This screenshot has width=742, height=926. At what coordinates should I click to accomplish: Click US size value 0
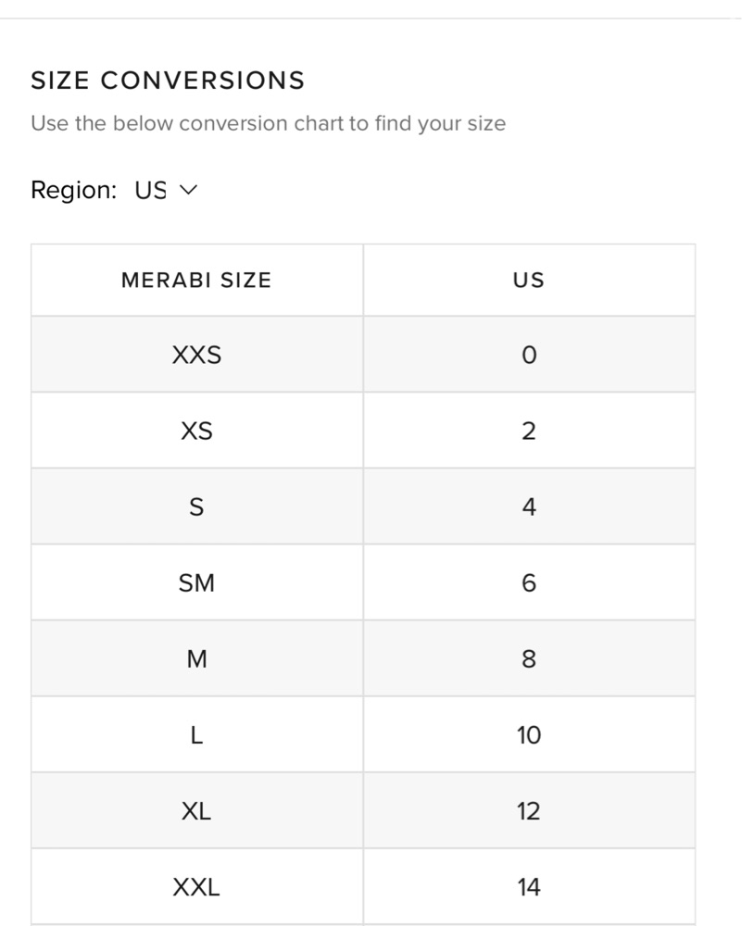click(x=529, y=355)
